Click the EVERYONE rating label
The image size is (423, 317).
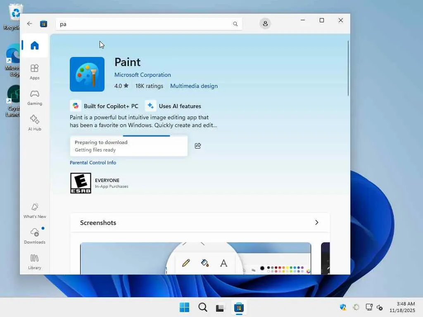click(107, 180)
